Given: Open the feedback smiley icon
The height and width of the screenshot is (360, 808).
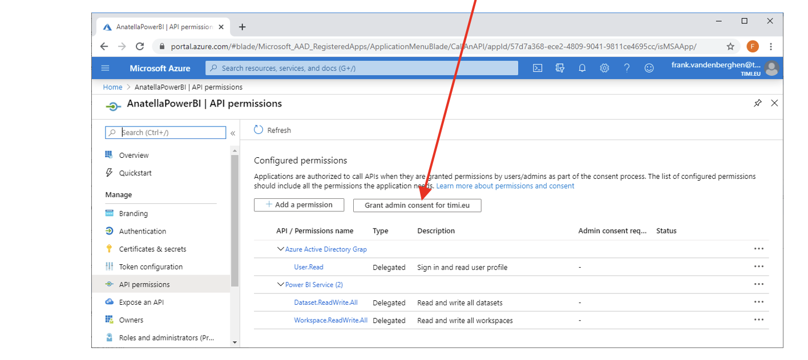Looking at the screenshot, I should (649, 68).
